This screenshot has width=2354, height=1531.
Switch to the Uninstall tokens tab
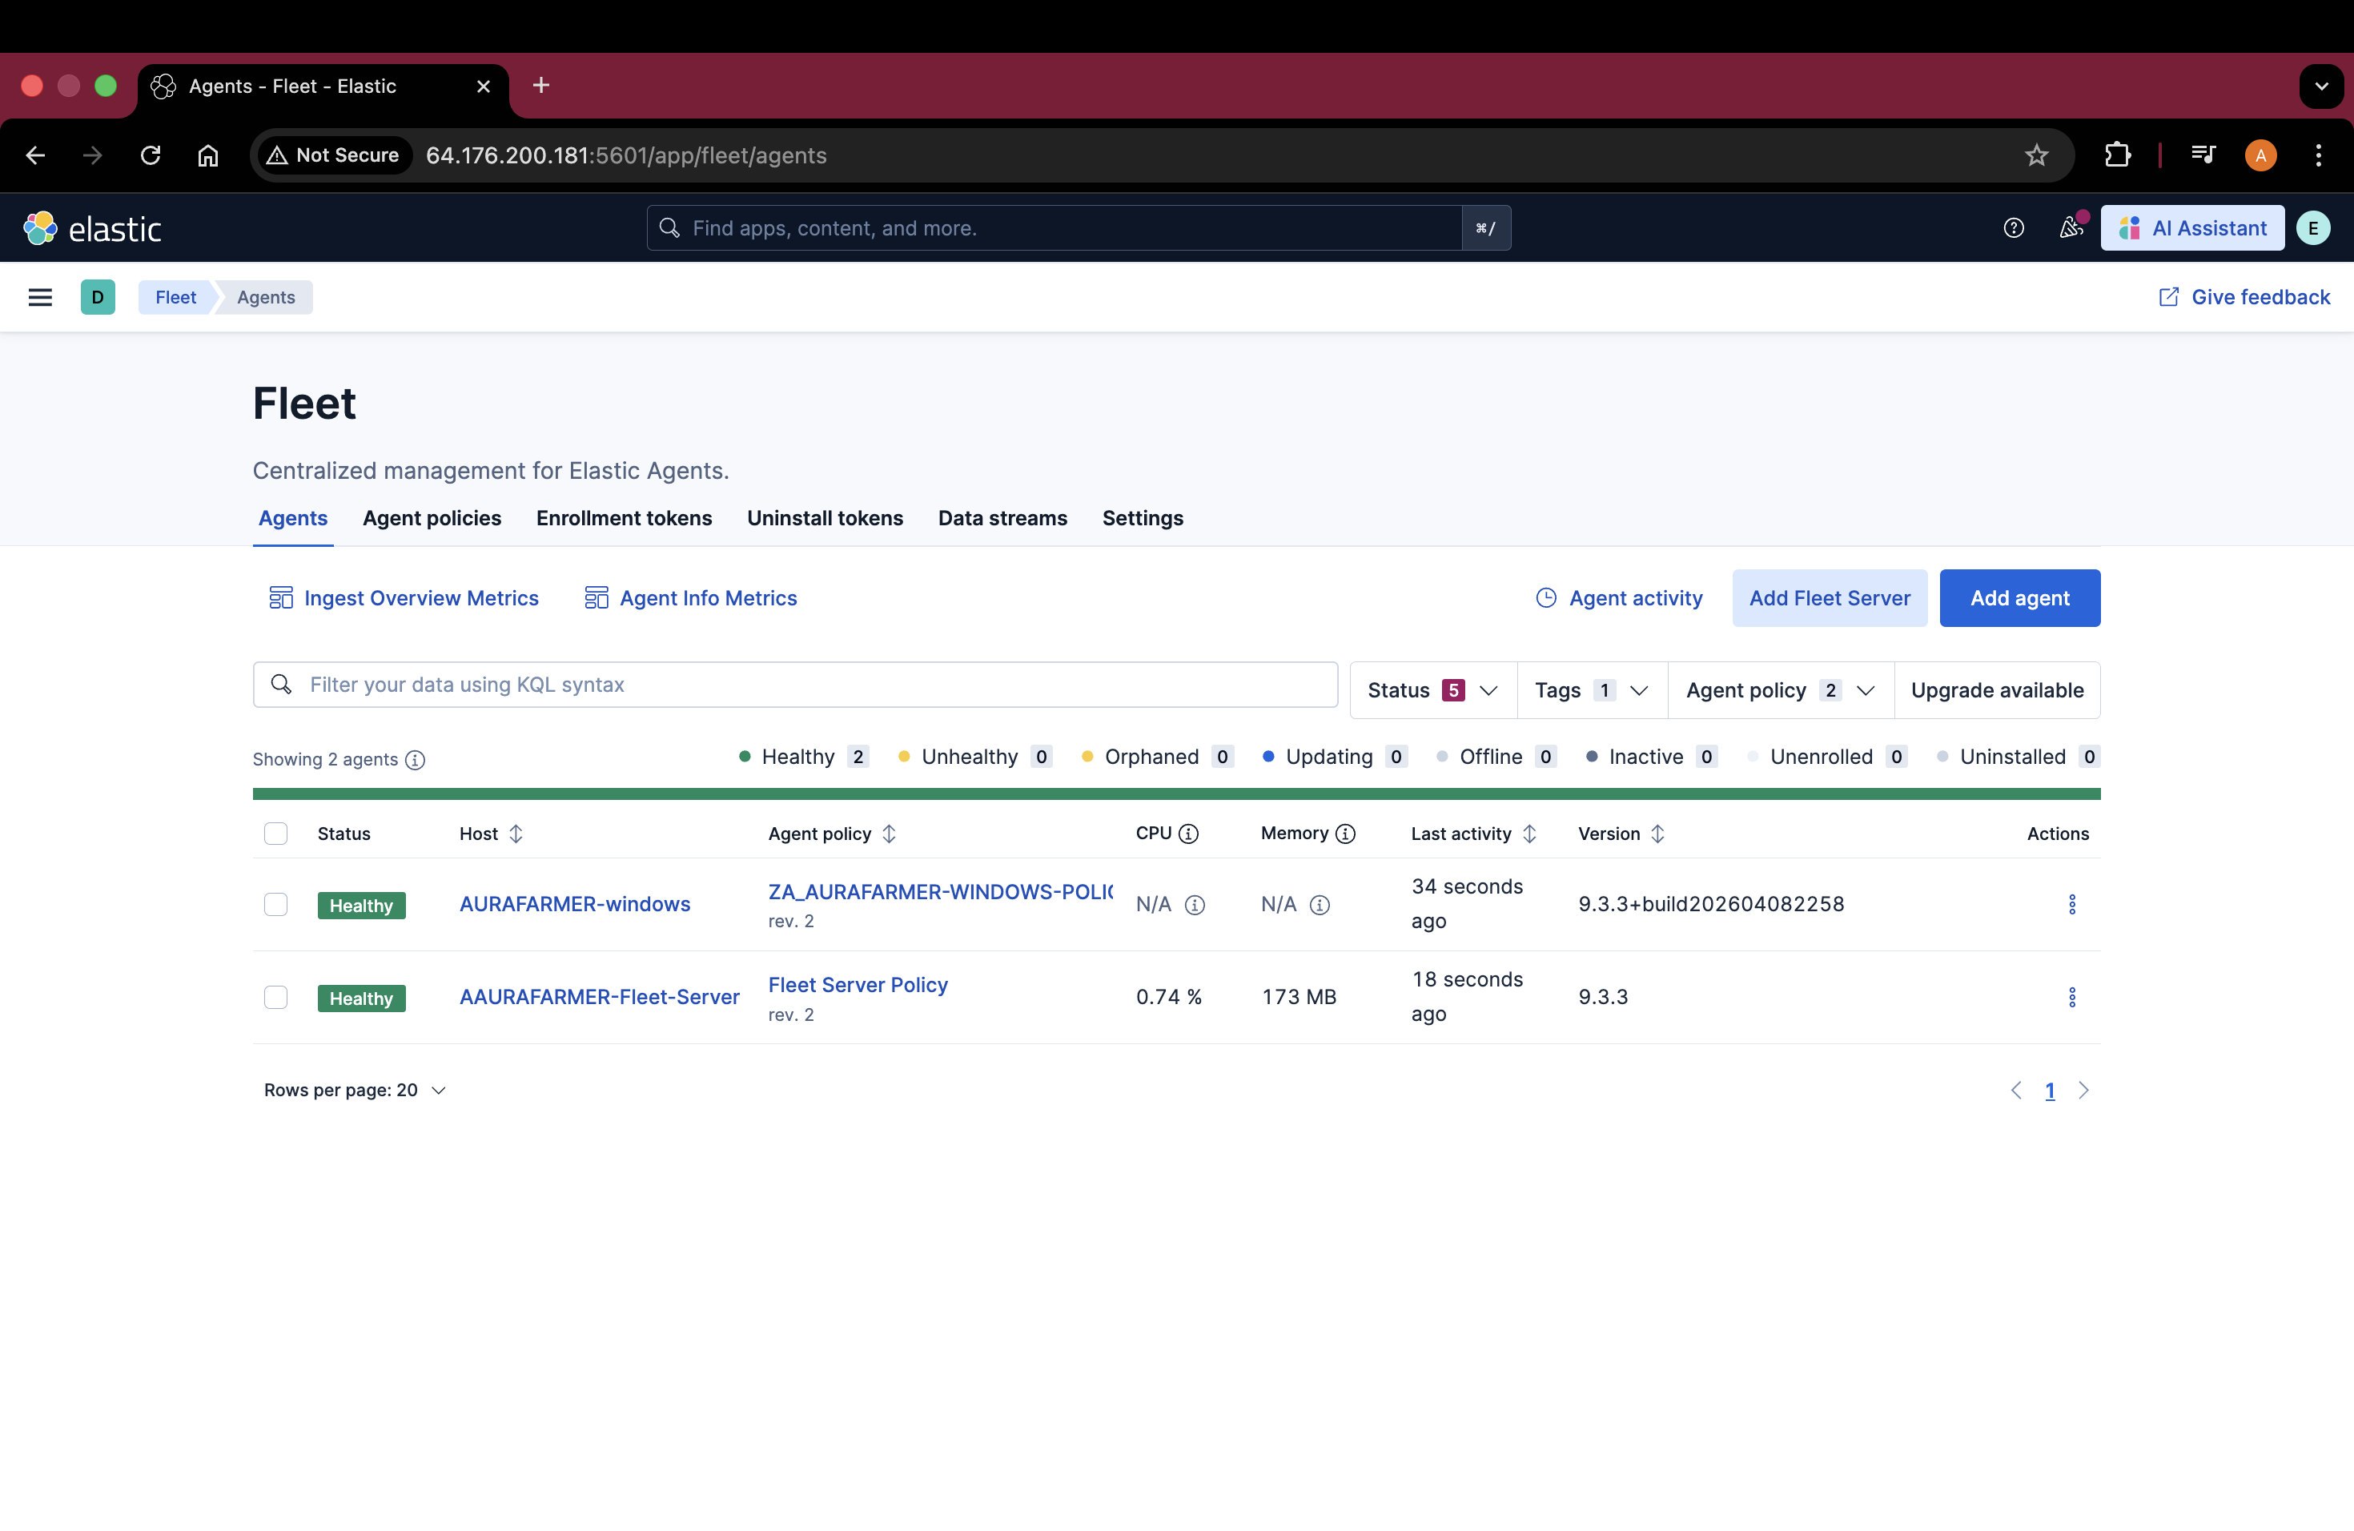pos(825,518)
